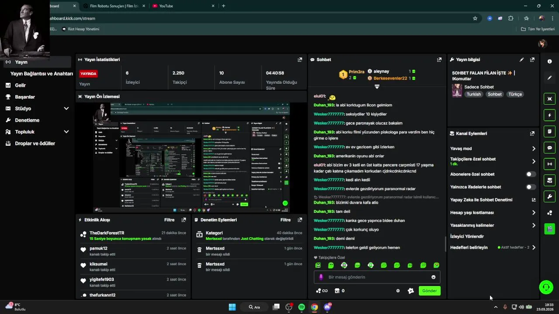Select Yayın in the sidebar
The height and width of the screenshot is (314, 559).
(x=37, y=62)
